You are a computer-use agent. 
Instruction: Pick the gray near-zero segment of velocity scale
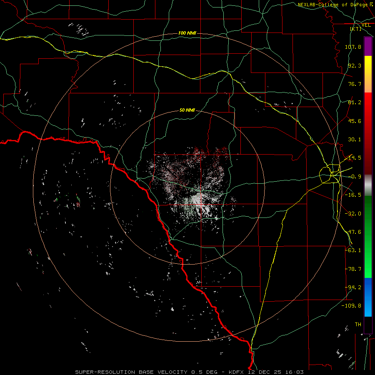coord(368,185)
